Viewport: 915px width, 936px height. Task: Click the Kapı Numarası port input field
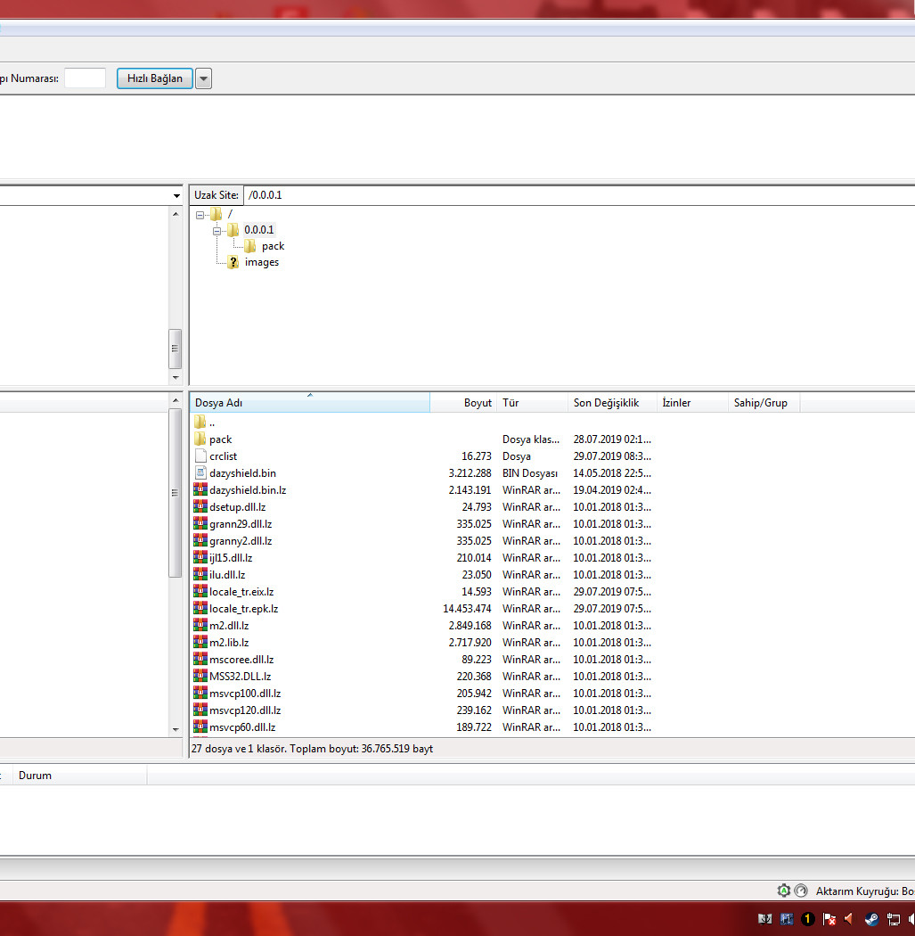85,78
